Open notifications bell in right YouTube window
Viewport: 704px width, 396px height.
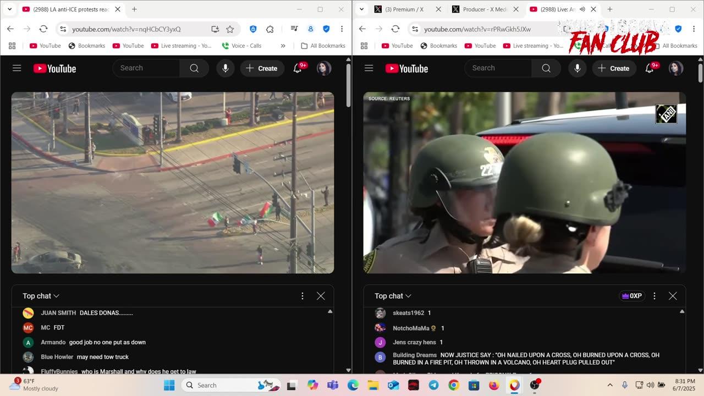650,68
